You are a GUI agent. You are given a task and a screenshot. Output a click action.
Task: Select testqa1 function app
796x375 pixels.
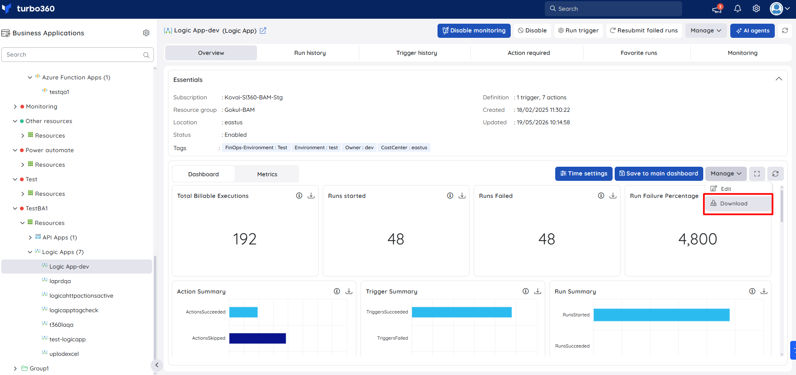tap(59, 92)
